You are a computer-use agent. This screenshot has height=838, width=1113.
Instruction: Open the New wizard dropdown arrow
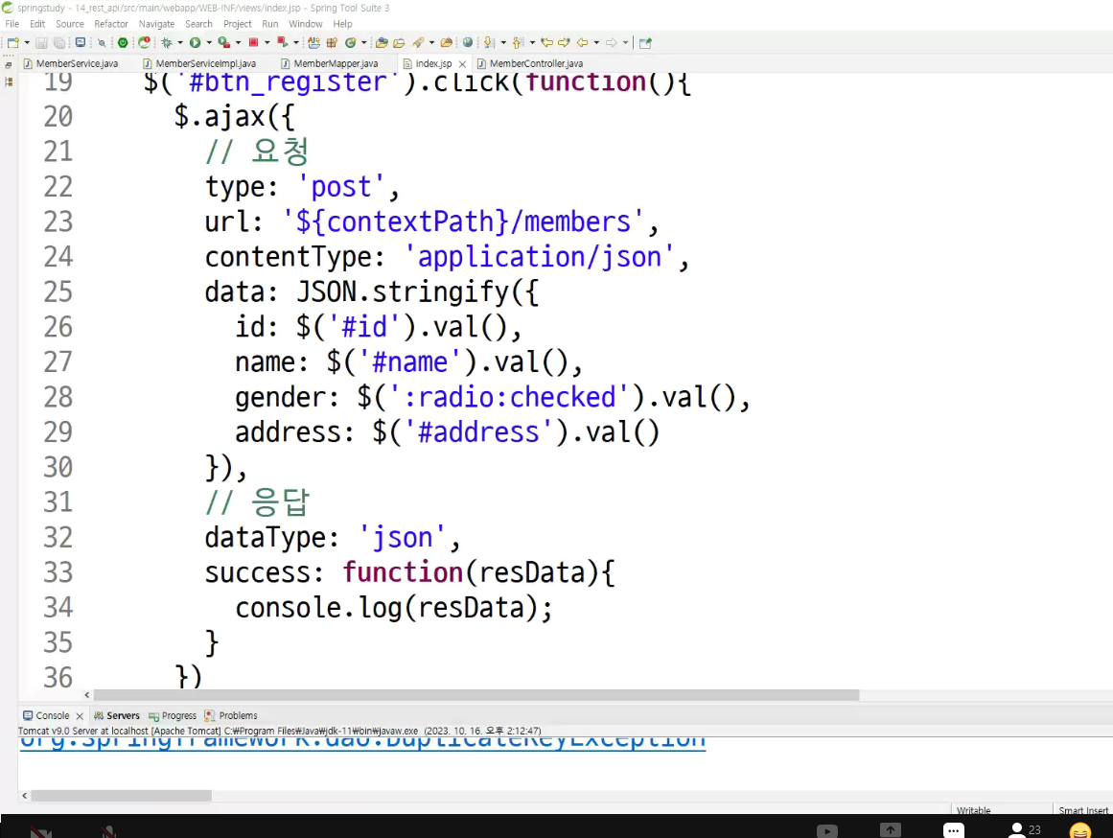point(27,42)
